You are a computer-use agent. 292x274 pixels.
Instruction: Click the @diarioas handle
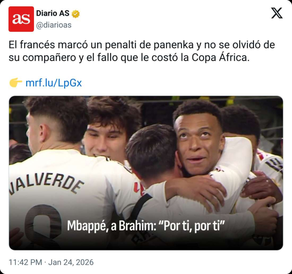click(54, 25)
